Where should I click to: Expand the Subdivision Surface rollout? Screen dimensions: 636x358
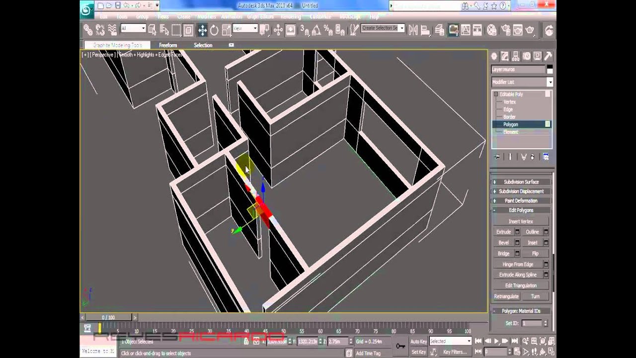(521, 182)
